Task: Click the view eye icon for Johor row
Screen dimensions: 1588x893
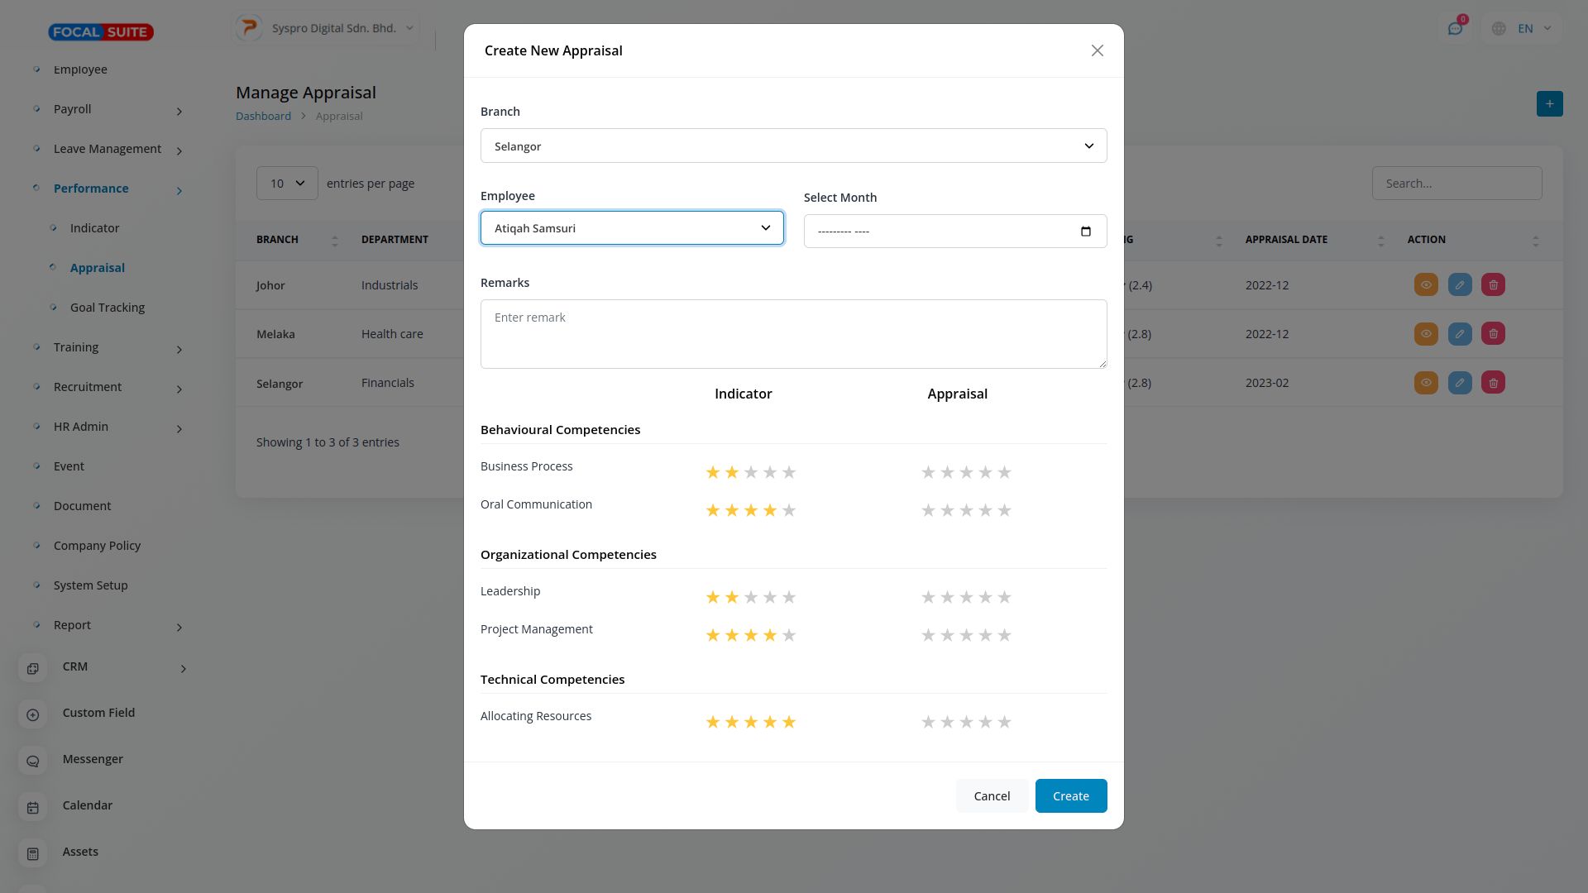Action: coord(1426,285)
